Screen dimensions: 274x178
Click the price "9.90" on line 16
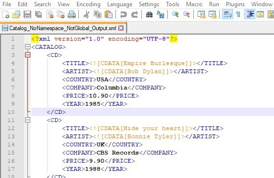[x=97, y=161]
